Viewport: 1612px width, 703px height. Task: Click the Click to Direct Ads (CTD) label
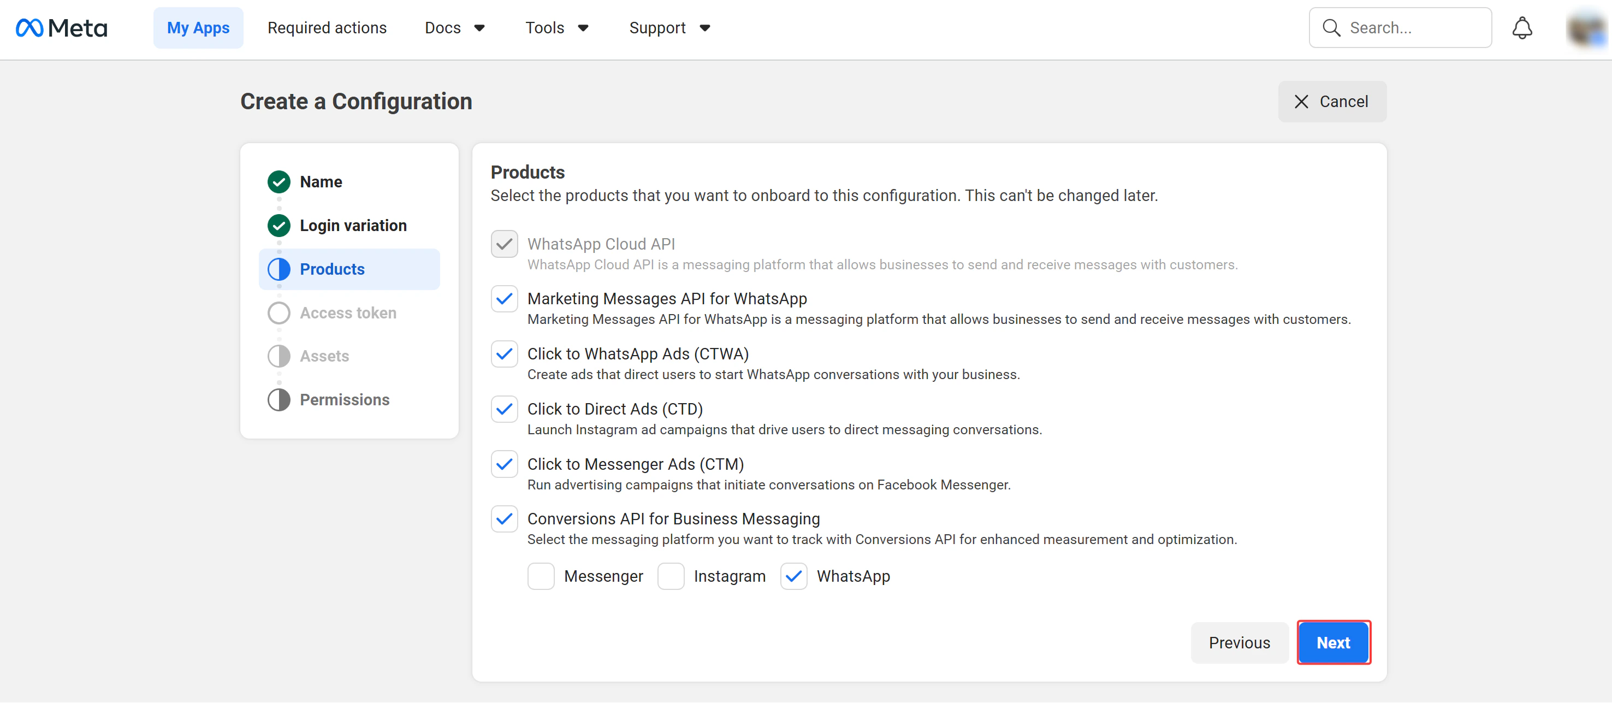coord(614,410)
